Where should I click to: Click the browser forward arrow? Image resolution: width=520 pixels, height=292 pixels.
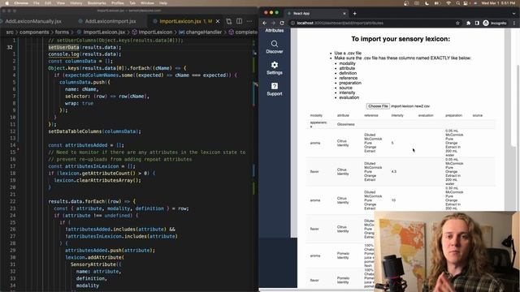[273, 24]
